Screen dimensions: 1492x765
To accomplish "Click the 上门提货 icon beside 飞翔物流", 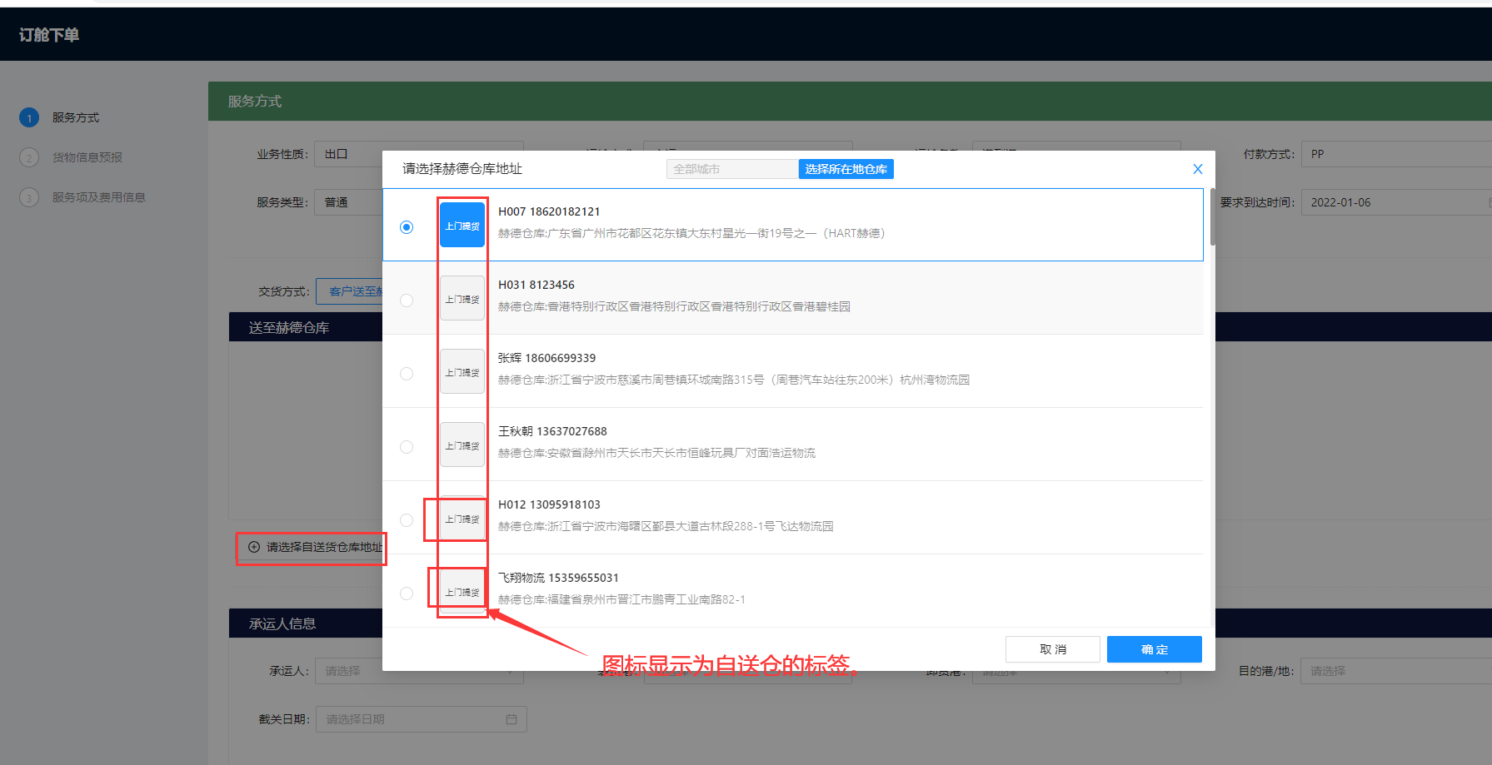I will (x=462, y=592).
